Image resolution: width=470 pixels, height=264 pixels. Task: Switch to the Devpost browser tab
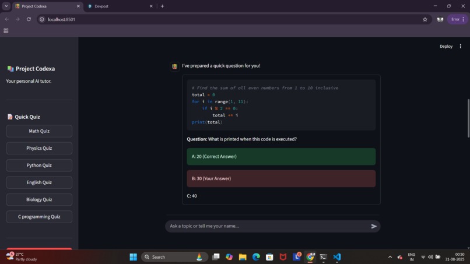pyautogui.click(x=120, y=6)
